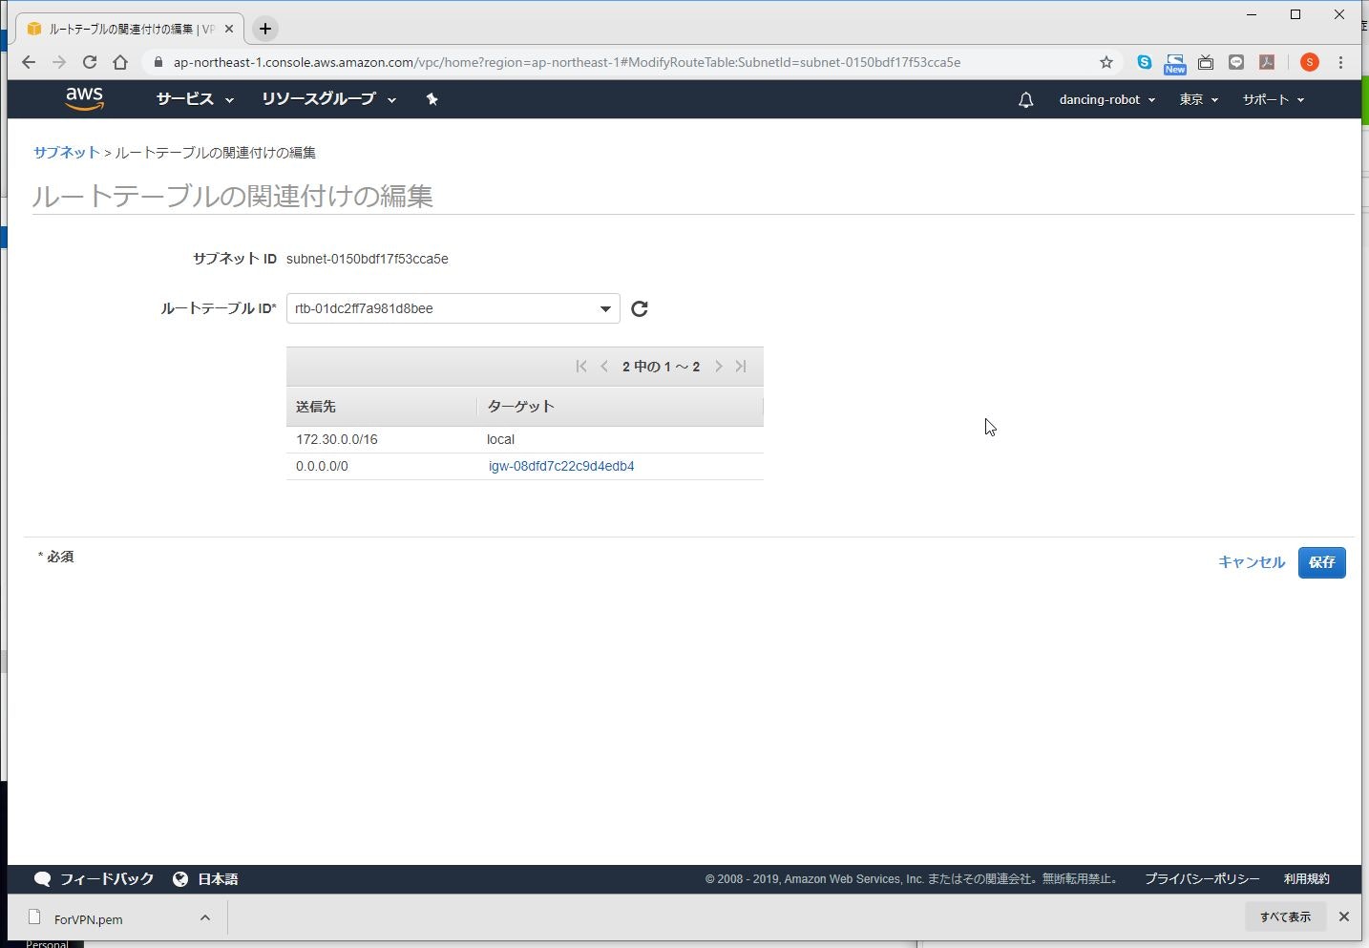The height and width of the screenshot is (948, 1369).
Task: Open the ForVPN.pem downloaded file
Action: coord(88,919)
